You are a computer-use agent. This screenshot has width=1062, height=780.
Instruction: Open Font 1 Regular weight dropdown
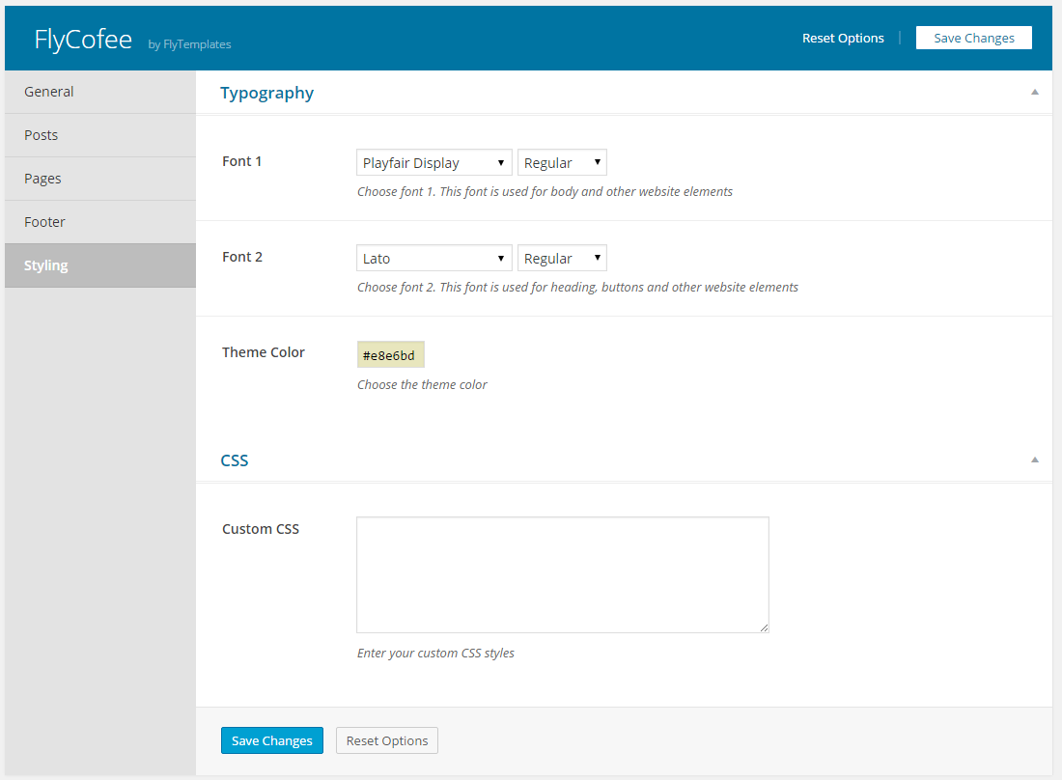point(562,162)
